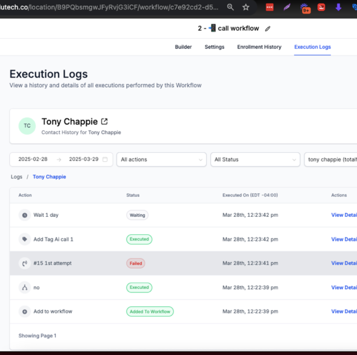The height and width of the screenshot is (355, 357).
Task: Open the All Status filter dropdown
Action: pyautogui.click(x=255, y=160)
